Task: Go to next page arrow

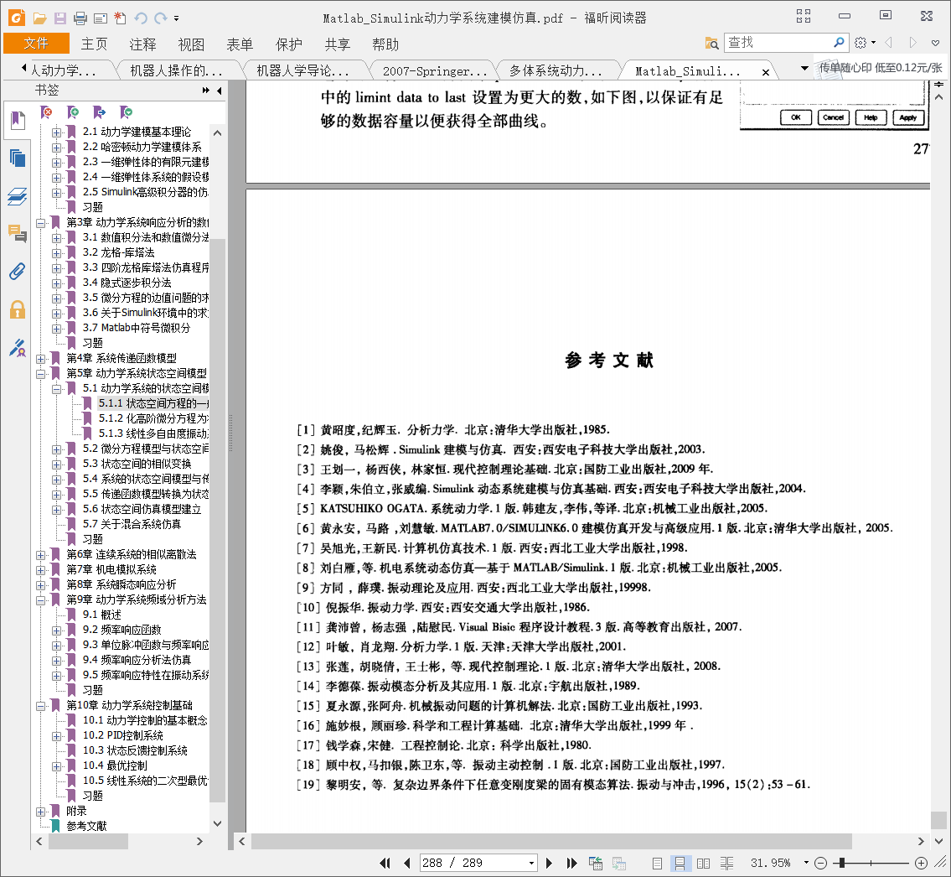Action: tap(549, 863)
